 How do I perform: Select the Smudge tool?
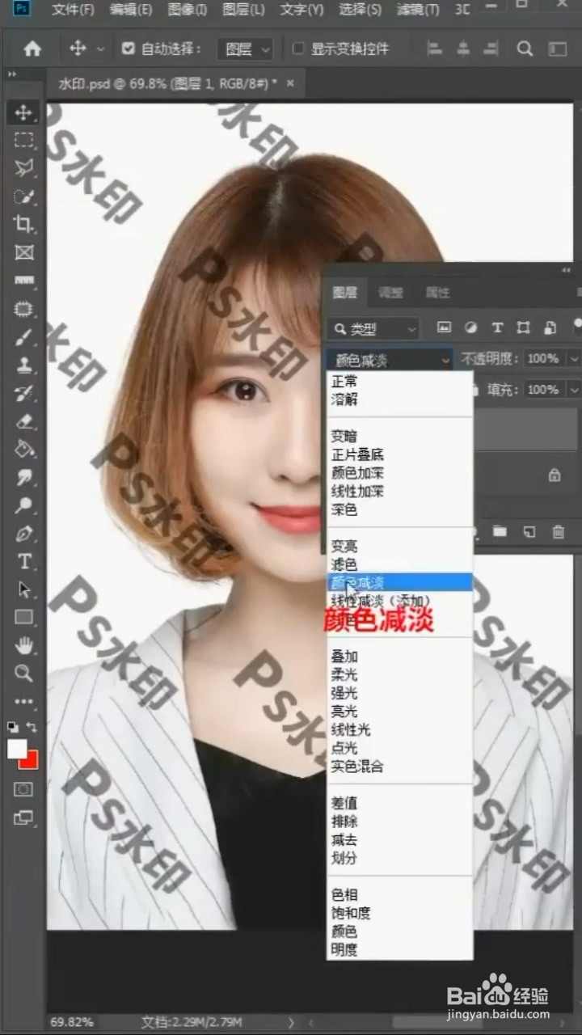[x=23, y=477]
